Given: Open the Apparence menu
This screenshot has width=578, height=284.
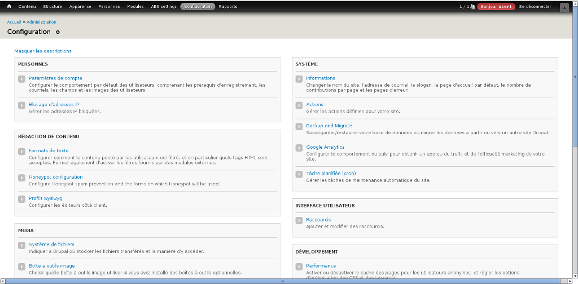Looking at the screenshot, I should [80, 7].
